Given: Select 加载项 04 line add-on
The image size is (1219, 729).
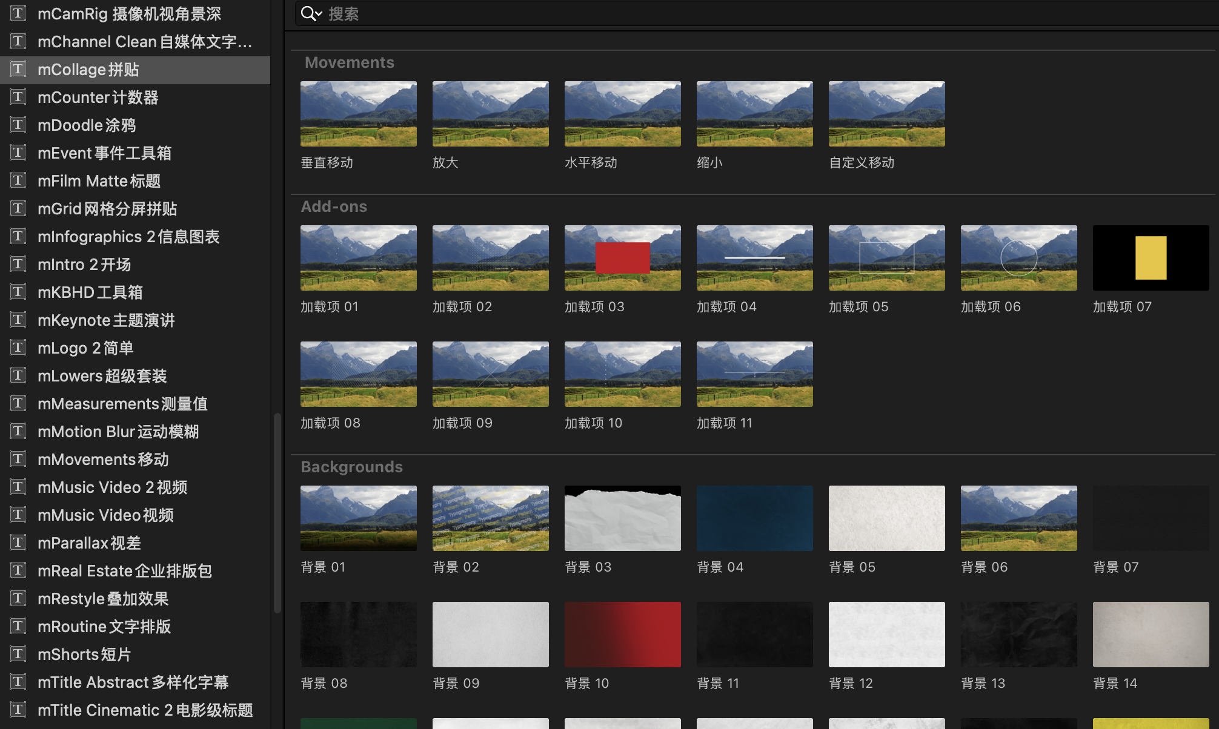Looking at the screenshot, I should (755, 258).
